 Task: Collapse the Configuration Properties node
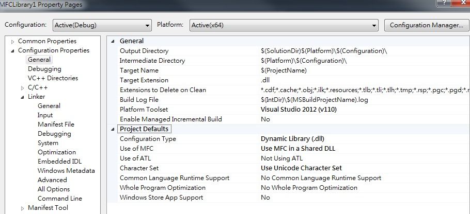point(13,50)
